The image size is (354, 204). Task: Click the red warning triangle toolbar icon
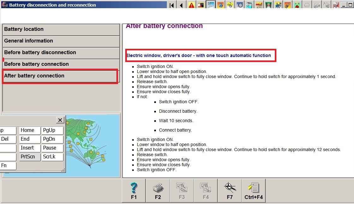click(191, 5)
